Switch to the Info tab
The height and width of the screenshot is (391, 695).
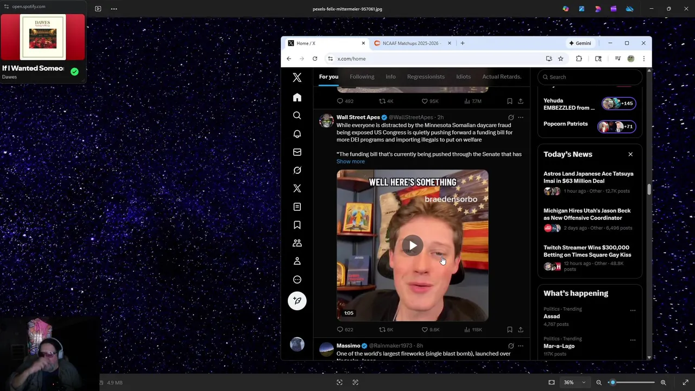pos(390,77)
